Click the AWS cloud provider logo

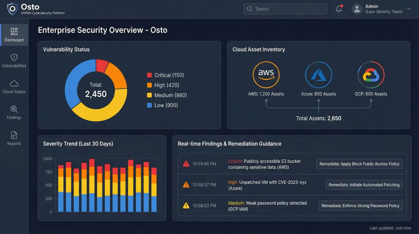point(266,74)
